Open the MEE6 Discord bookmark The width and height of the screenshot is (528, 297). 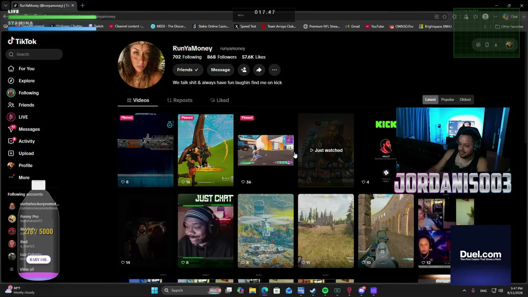click(x=168, y=26)
